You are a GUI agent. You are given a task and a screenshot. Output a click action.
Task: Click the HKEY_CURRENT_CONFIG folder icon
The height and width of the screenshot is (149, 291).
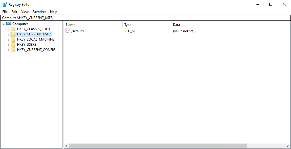pos(13,50)
